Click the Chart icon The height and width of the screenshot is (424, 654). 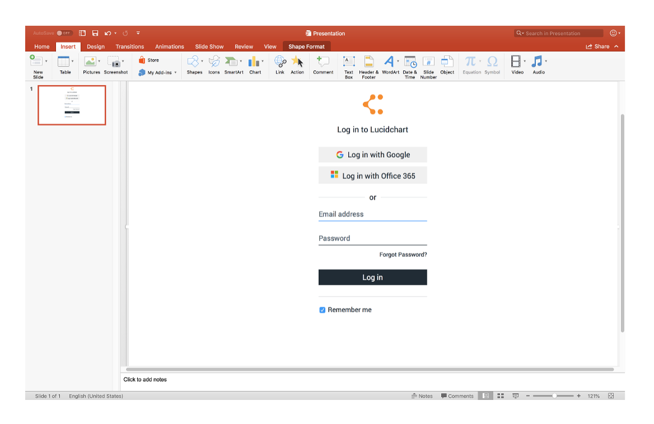pos(254,62)
